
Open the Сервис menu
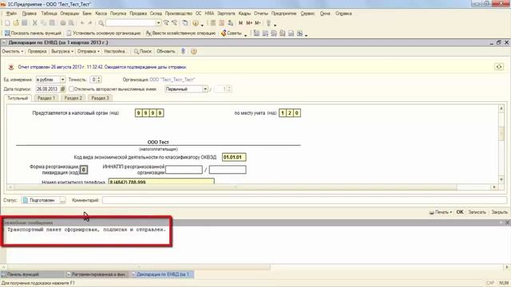[307, 14]
